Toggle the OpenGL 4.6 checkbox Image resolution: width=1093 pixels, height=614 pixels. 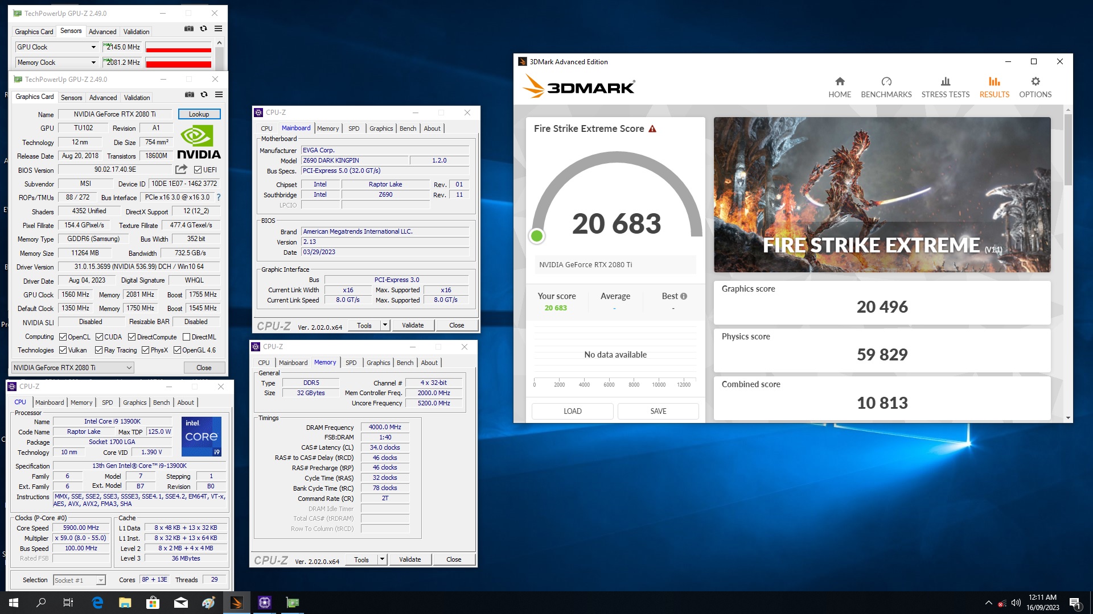pyautogui.click(x=177, y=350)
